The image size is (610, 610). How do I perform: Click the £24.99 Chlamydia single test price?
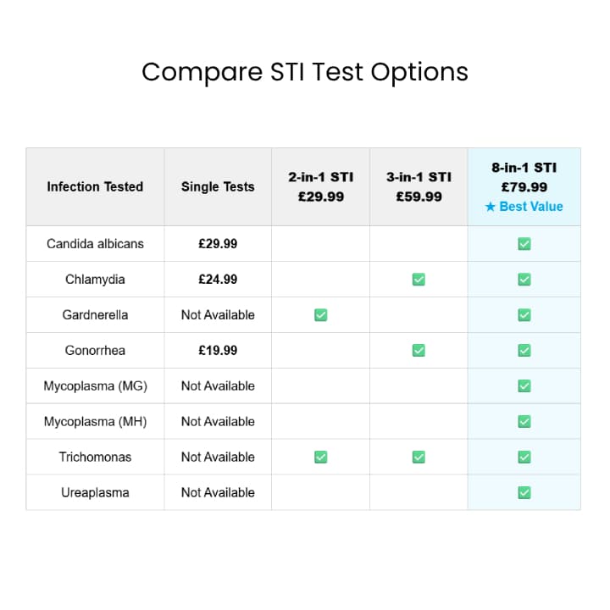(218, 280)
